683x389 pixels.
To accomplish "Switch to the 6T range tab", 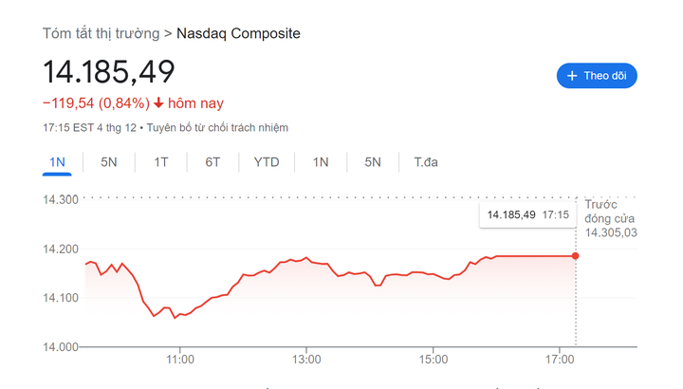I will tap(212, 162).
